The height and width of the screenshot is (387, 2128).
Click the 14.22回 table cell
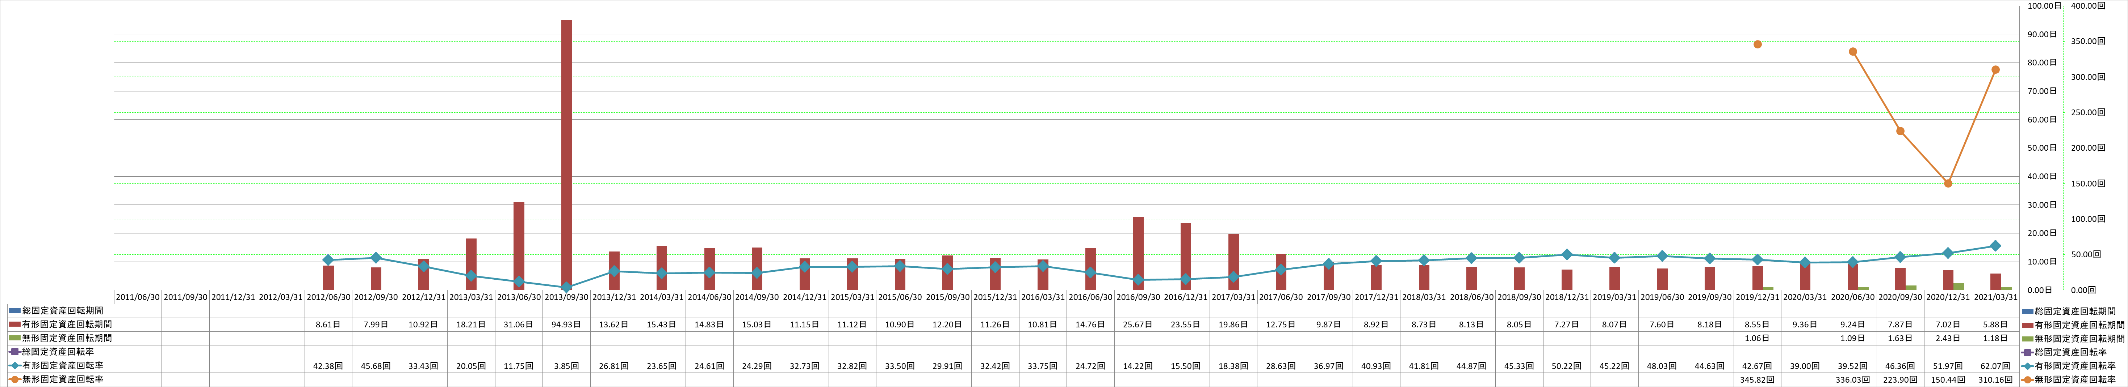pyautogui.click(x=1138, y=366)
